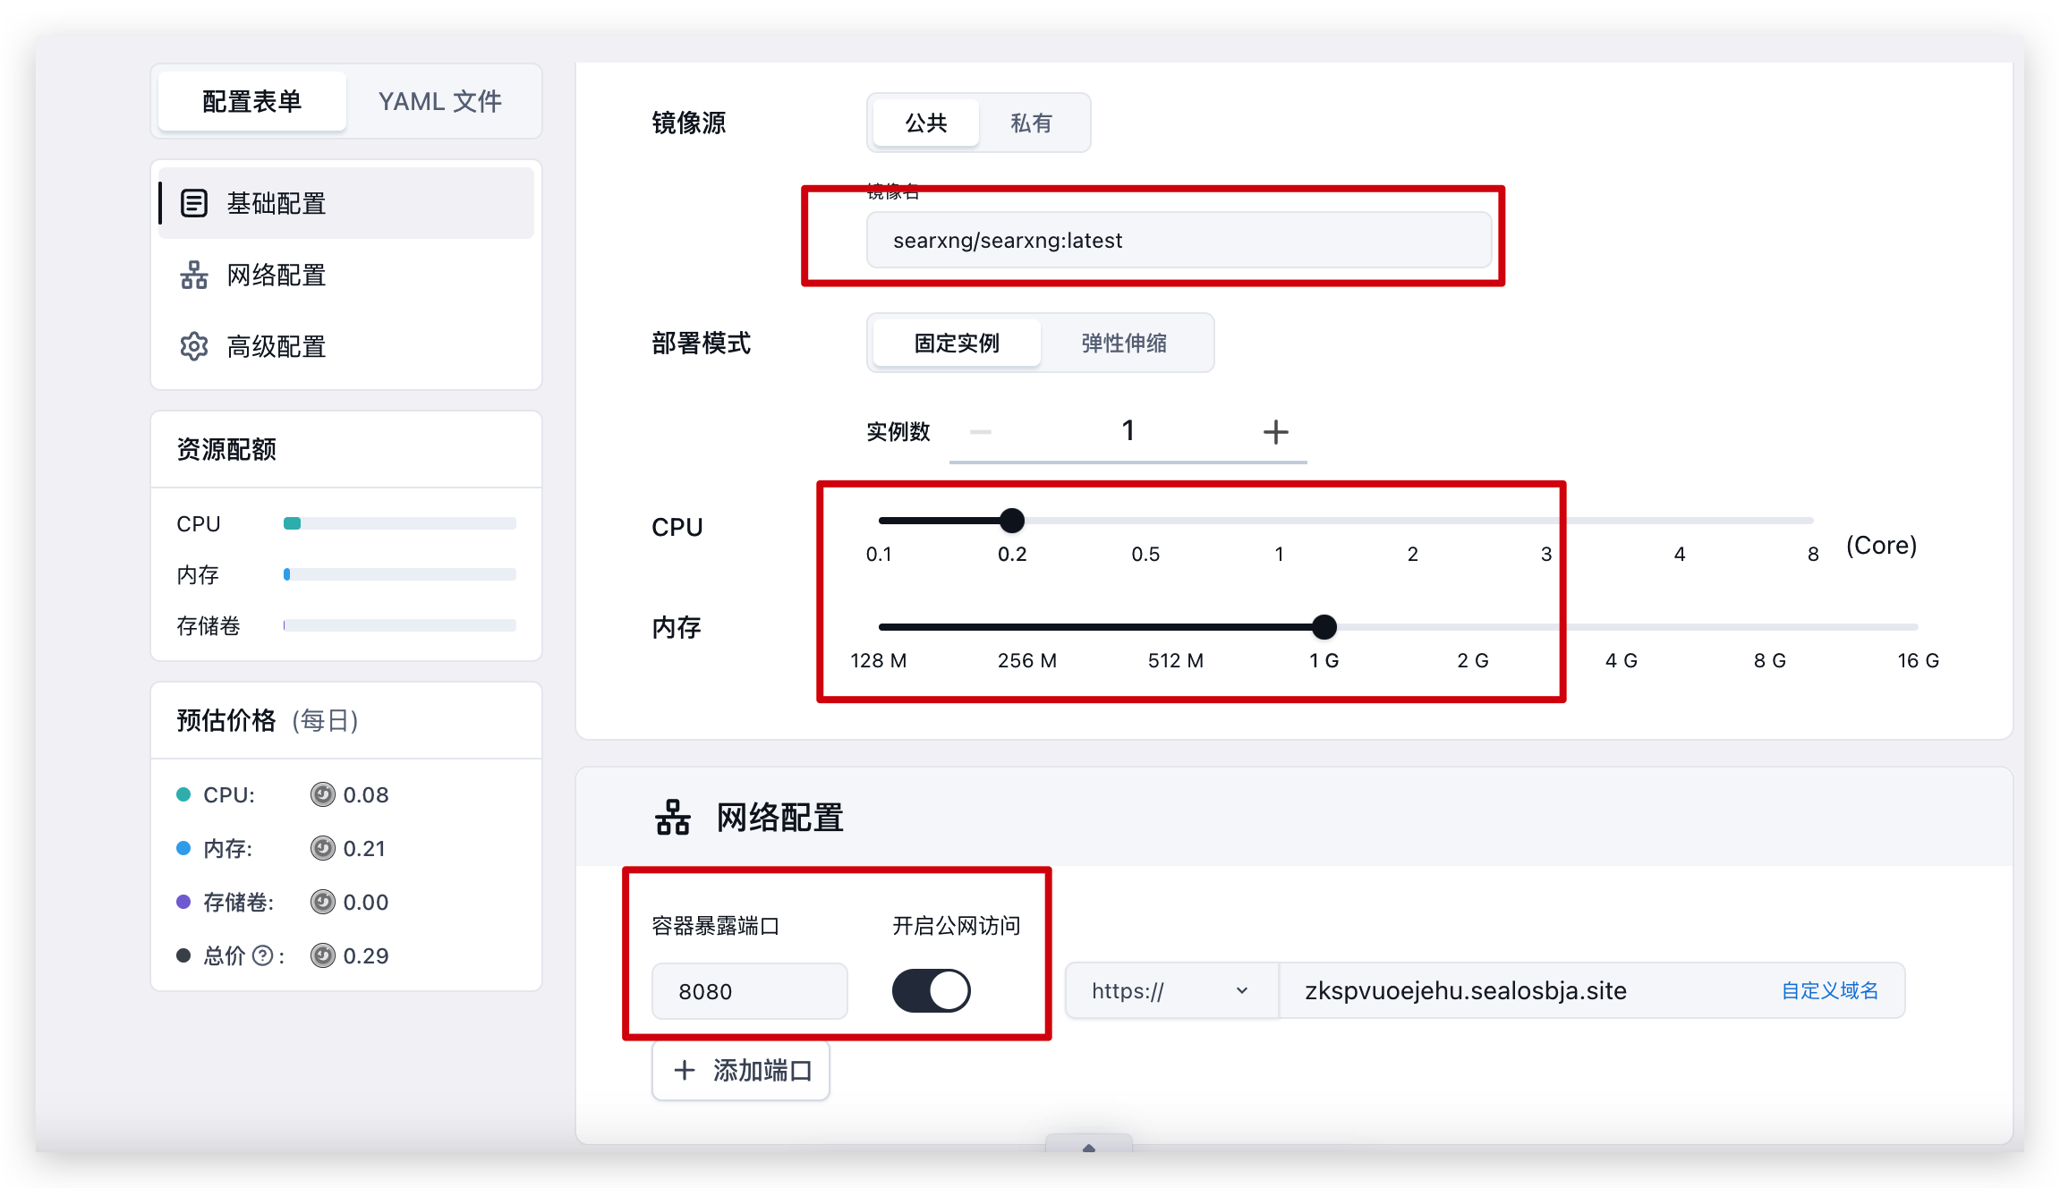Click the bottom collapse arrow handle
The height and width of the screenshot is (1188, 2060).
(x=1088, y=1146)
